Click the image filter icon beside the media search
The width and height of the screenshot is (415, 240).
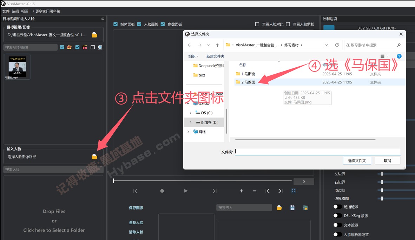[70, 47]
